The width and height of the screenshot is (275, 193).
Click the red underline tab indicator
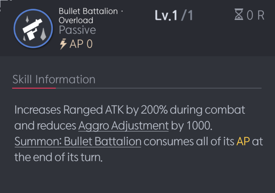34,88
